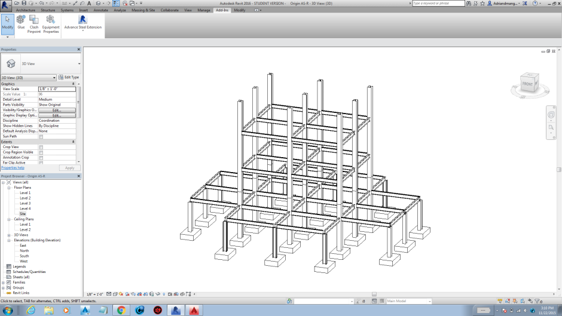Collapse the Floor Plans tree node
This screenshot has width=562, height=316.
9,188
